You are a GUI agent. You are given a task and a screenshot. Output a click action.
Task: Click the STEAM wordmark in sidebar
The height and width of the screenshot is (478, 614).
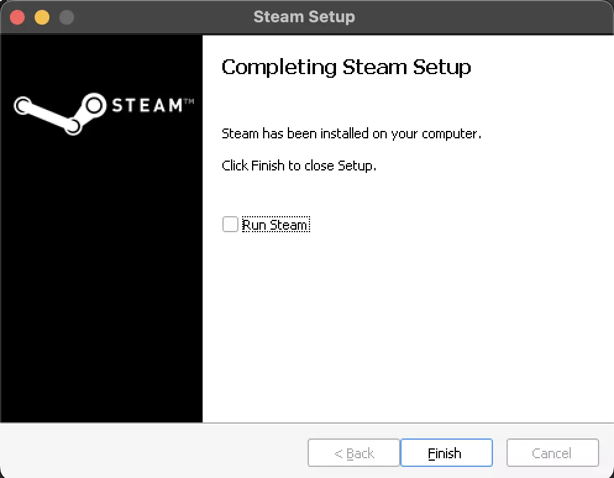pos(147,106)
